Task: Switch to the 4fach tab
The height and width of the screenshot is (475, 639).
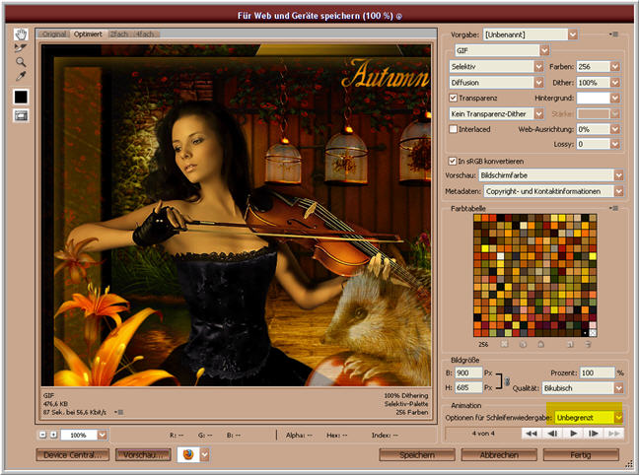Action: [x=145, y=34]
